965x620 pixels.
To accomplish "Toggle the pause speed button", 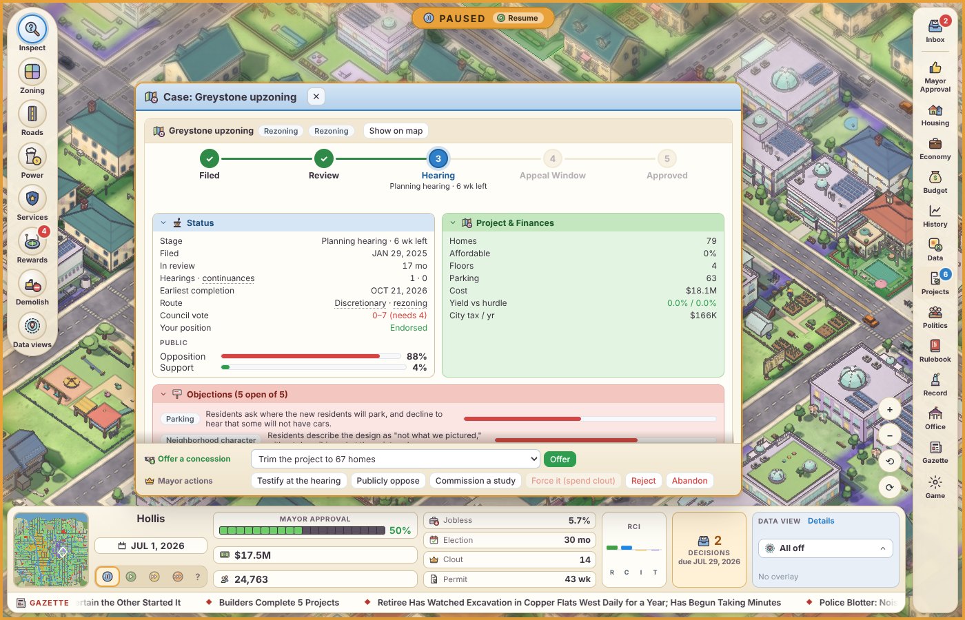I will [x=107, y=577].
